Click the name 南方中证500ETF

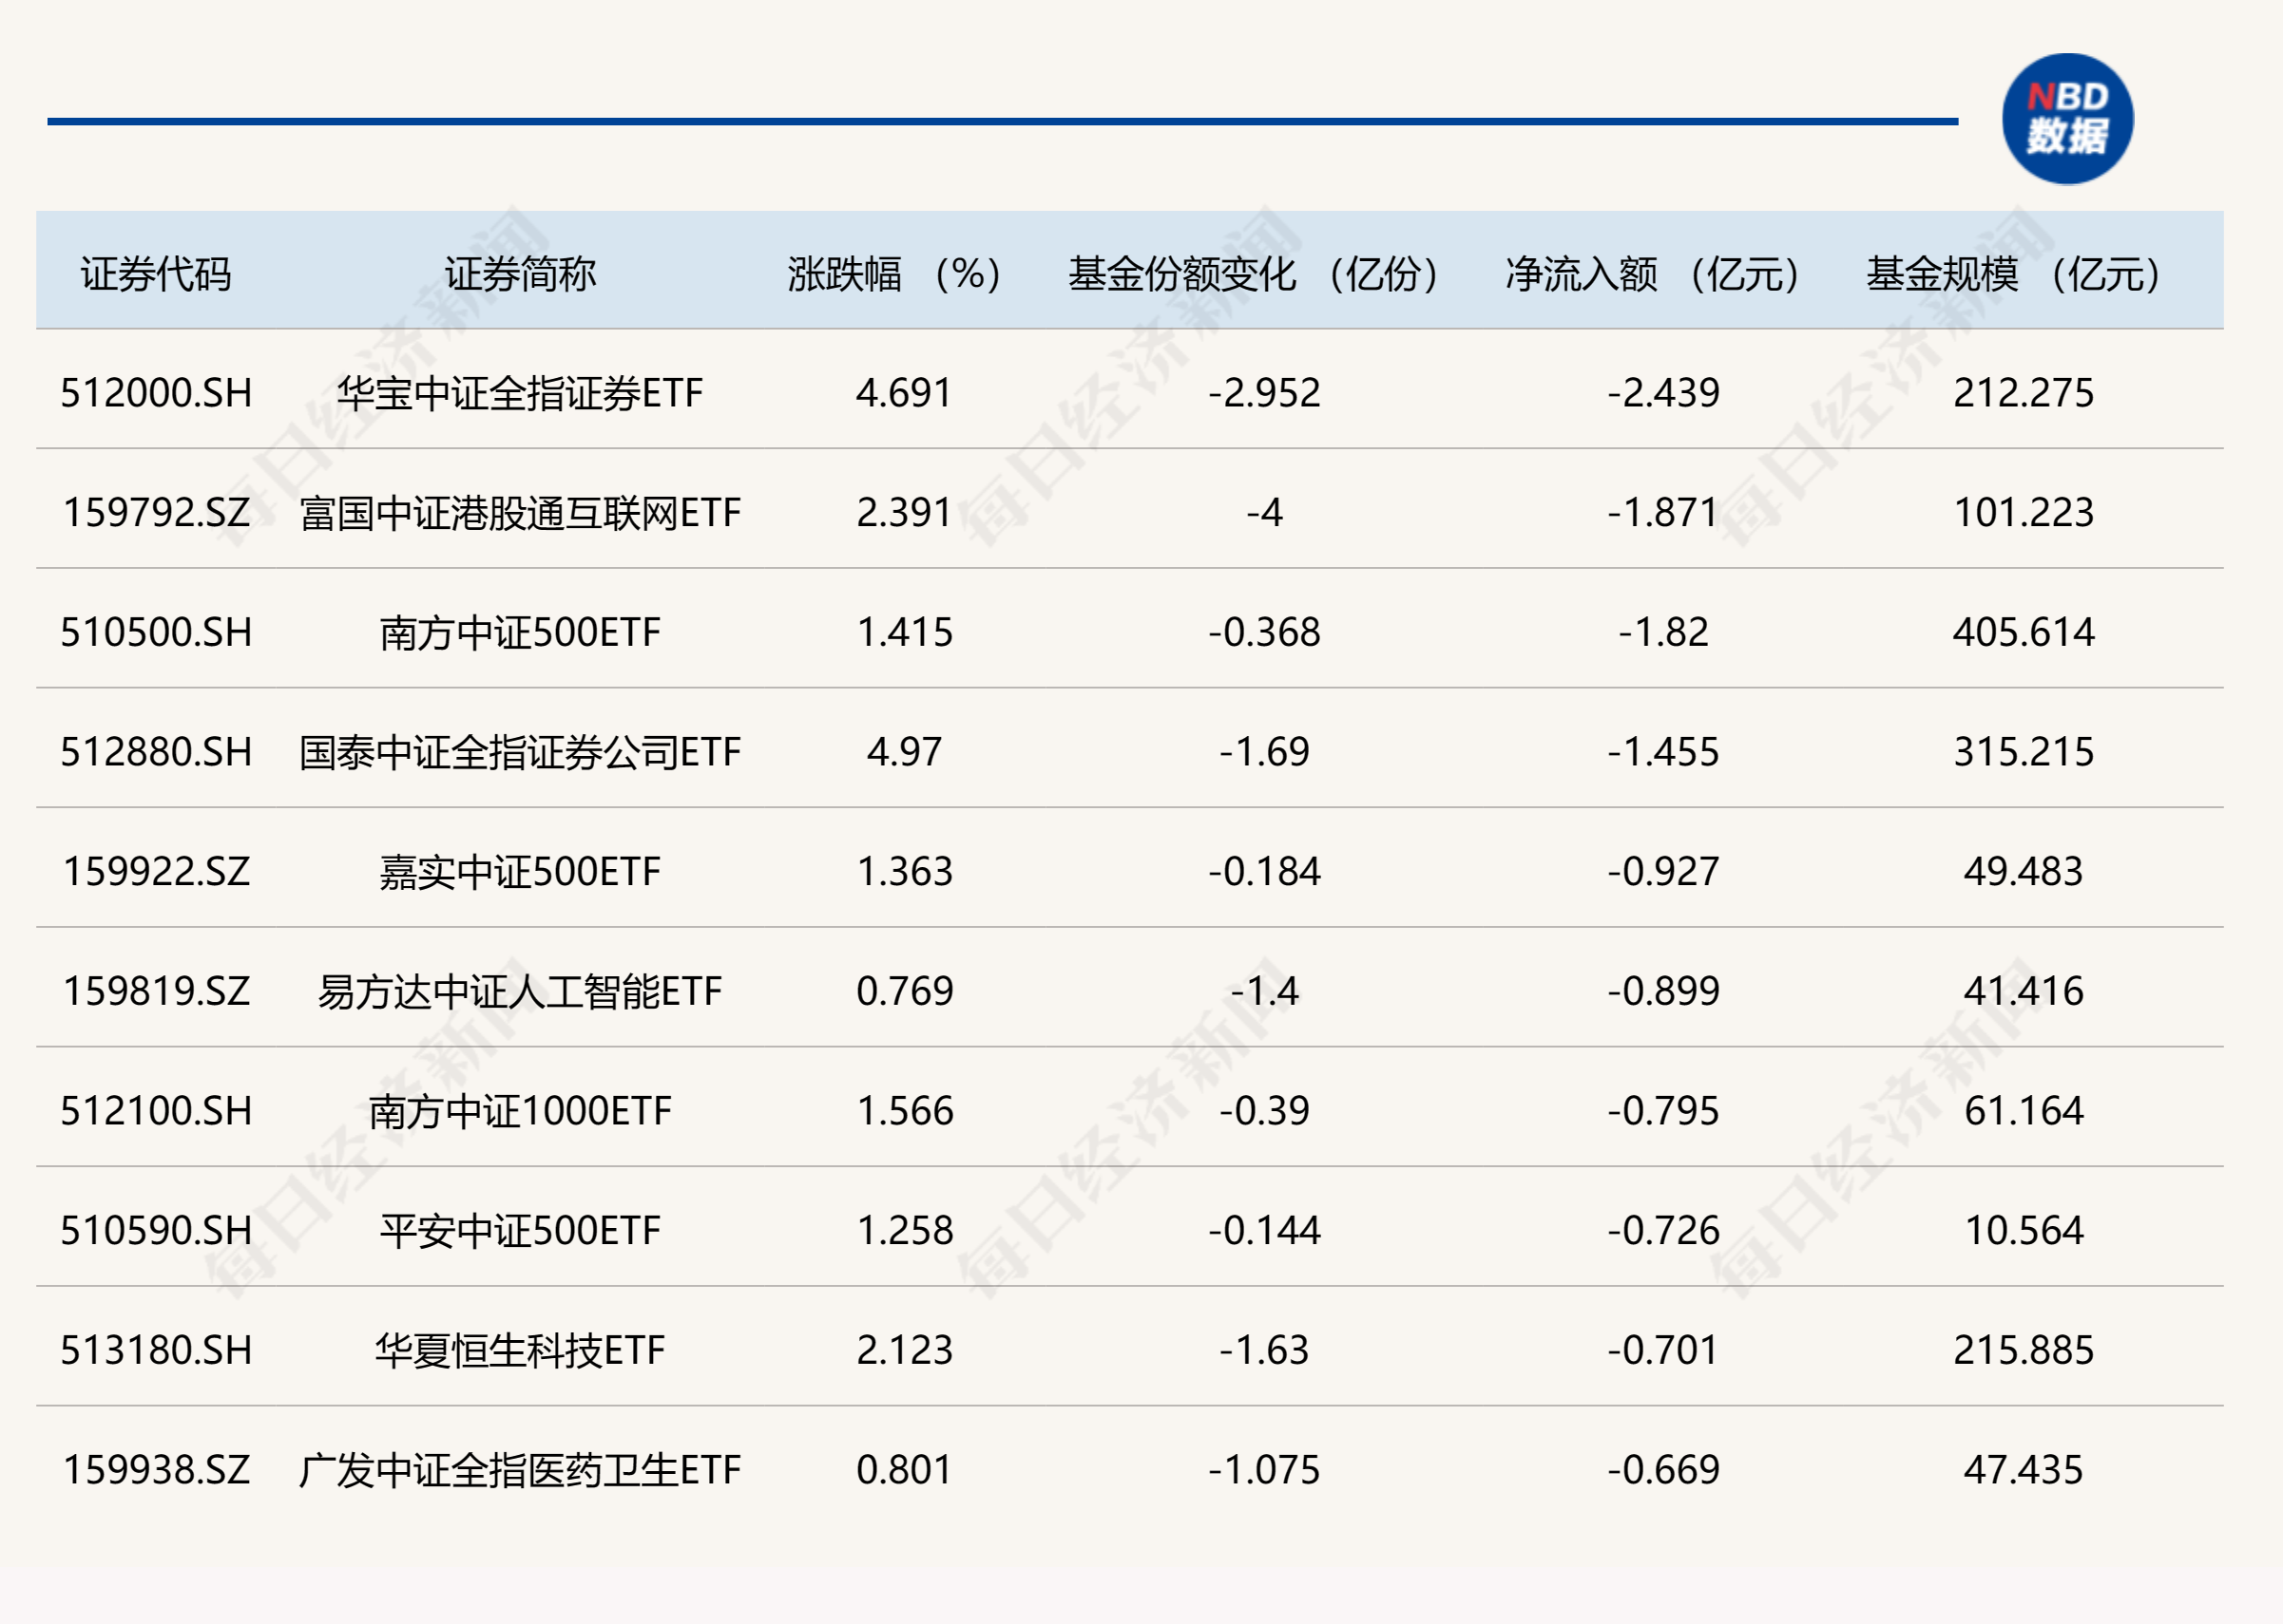521,632
